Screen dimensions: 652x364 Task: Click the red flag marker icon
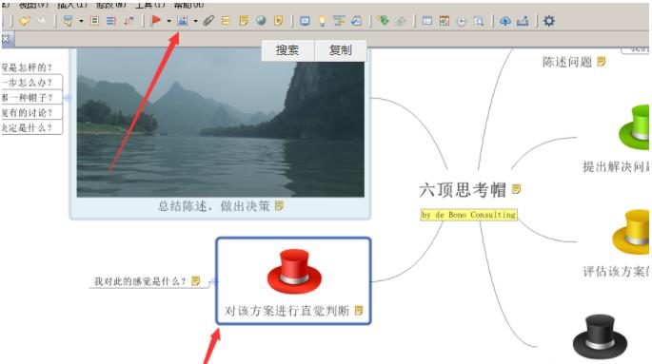(x=156, y=20)
